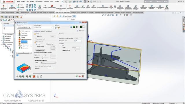Click the SOLIDWORKS help search field
Image resolution: width=185 pixels, height=104 pixels.
coord(156,1)
